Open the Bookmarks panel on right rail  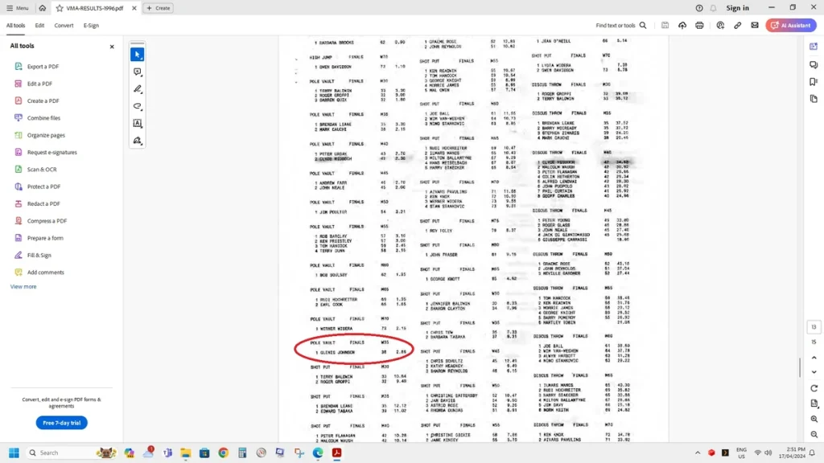[814, 82]
